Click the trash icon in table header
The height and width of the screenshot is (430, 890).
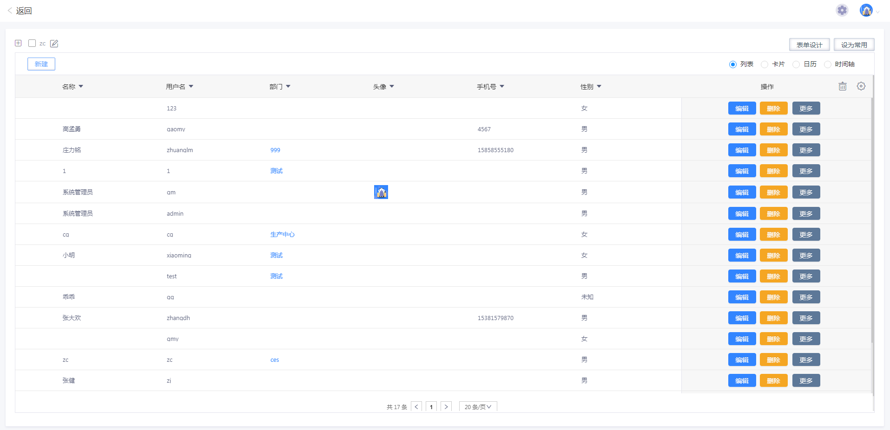(843, 86)
